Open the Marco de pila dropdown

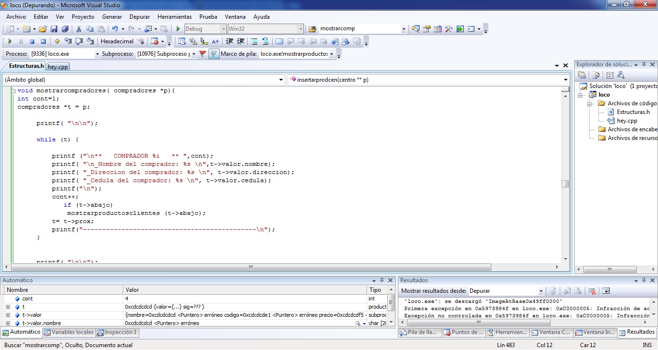click(x=331, y=54)
